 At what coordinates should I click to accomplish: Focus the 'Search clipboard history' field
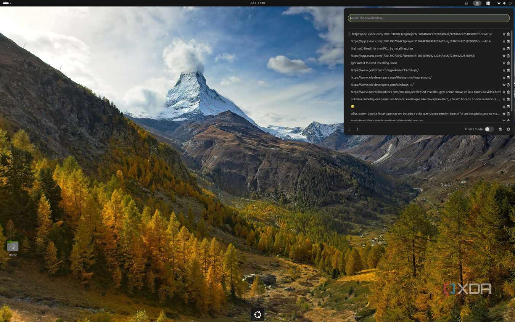[x=429, y=18]
